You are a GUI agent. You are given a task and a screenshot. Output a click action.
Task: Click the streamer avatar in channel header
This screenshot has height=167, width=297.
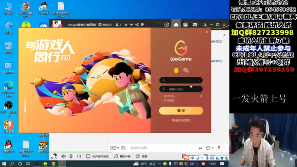tap(56, 24)
